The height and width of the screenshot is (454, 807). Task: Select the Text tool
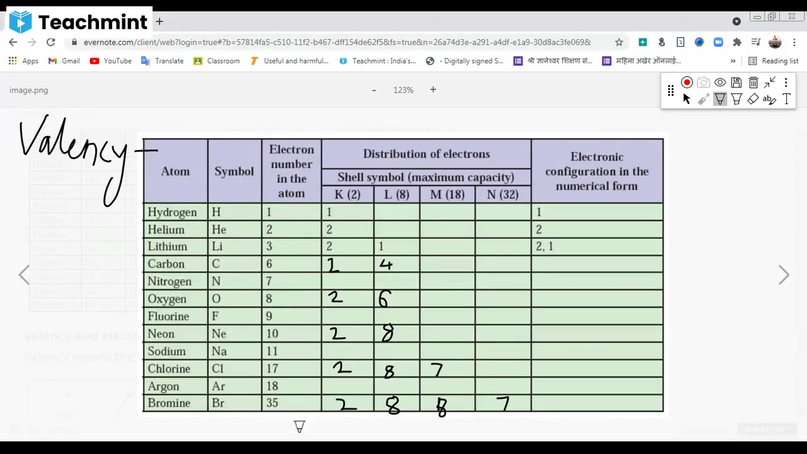click(x=786, y=99)
